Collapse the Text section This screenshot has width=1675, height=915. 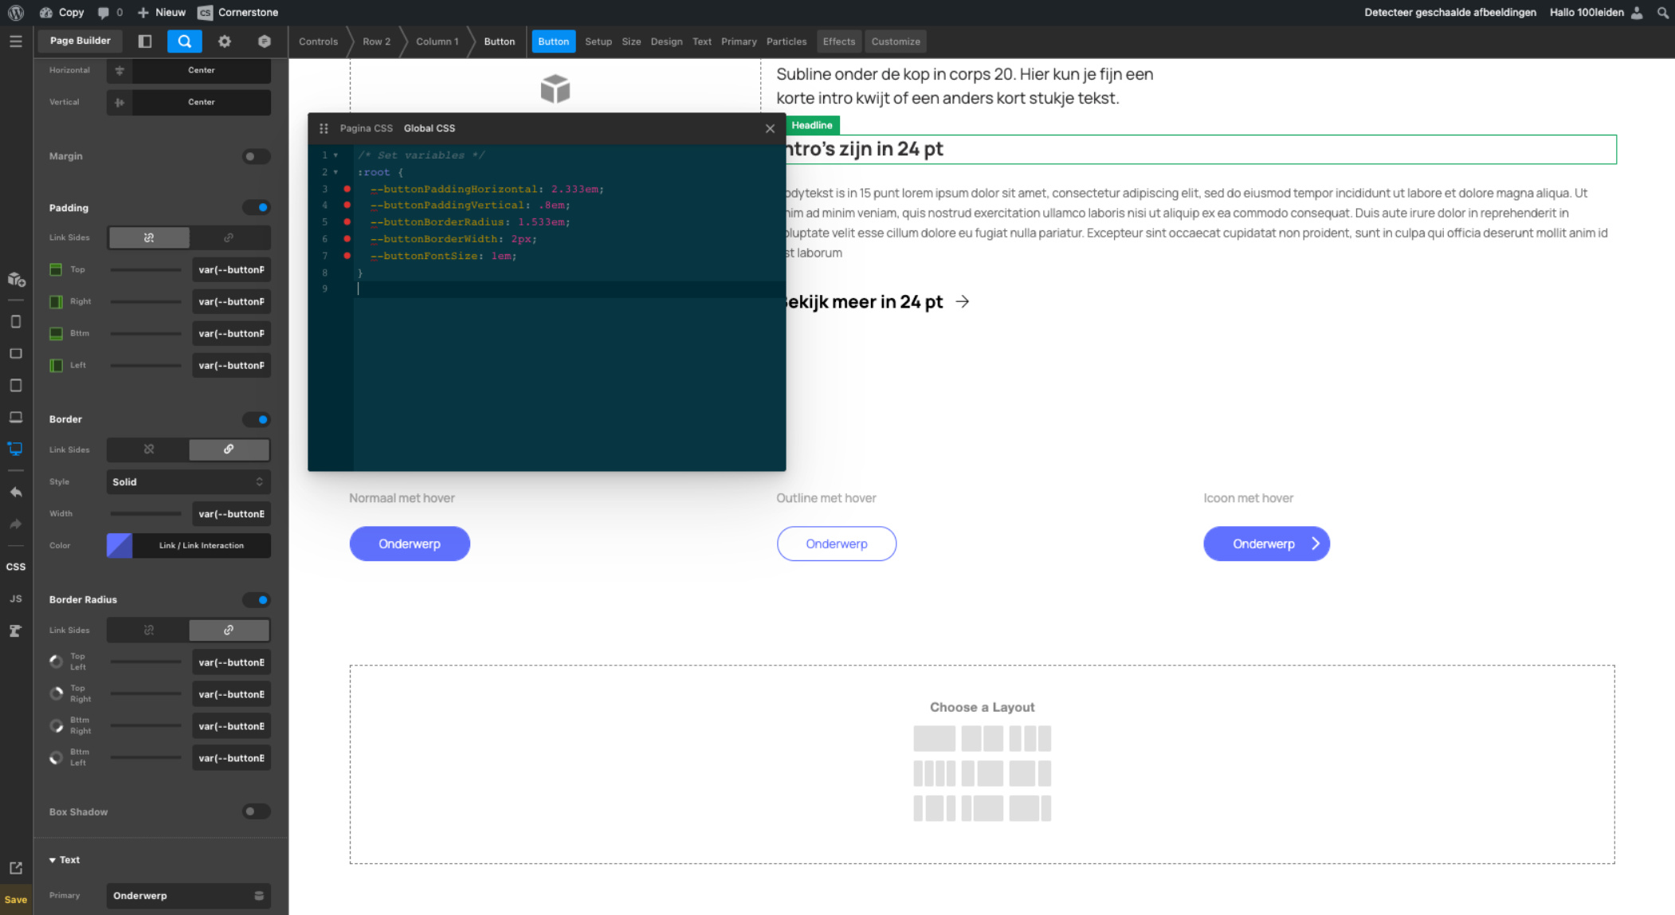pyautogui.click(x=64, y=860)
